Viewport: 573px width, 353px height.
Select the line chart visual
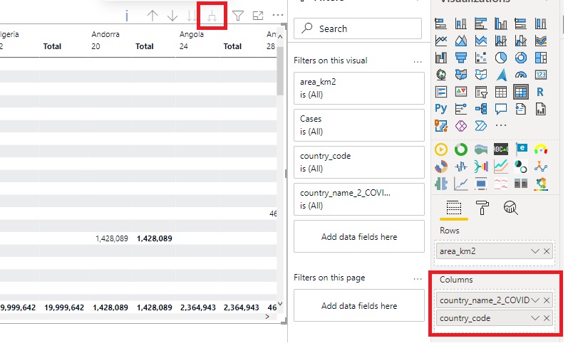[x=440, y=41]
